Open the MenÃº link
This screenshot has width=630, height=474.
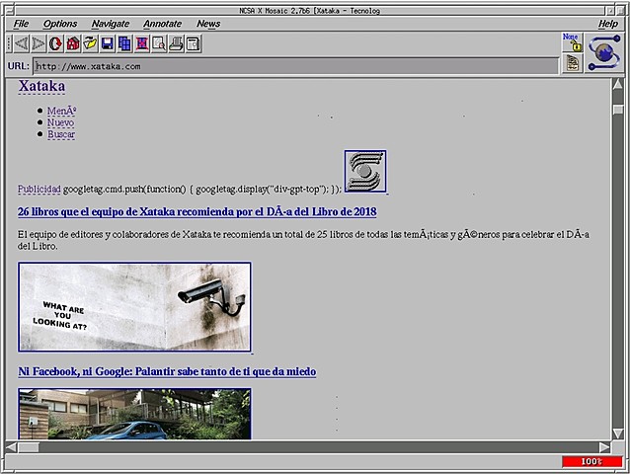[x=62, y=111]
